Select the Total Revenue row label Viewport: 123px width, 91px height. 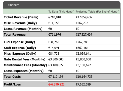pyautogui.click(x=15, y=35)
